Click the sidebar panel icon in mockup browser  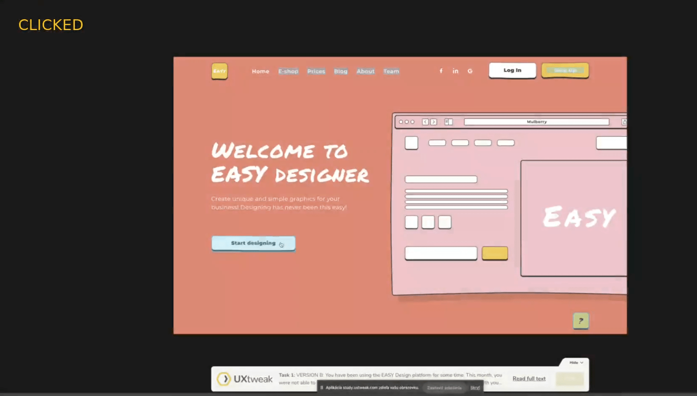[x=448, y=122]
